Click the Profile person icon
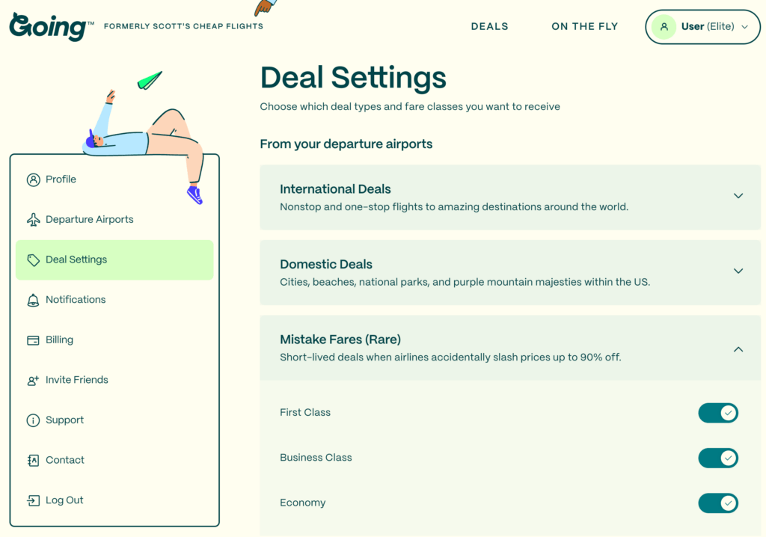Viewport: 766px width, 537px height. pyautogui.click(x=33, y=179)
